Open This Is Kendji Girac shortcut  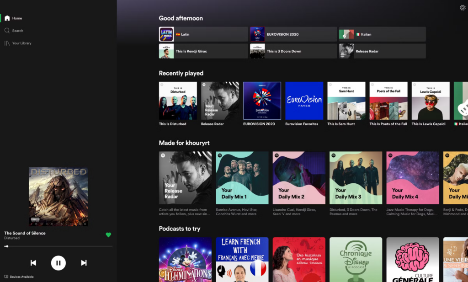(x=203, y=51)
